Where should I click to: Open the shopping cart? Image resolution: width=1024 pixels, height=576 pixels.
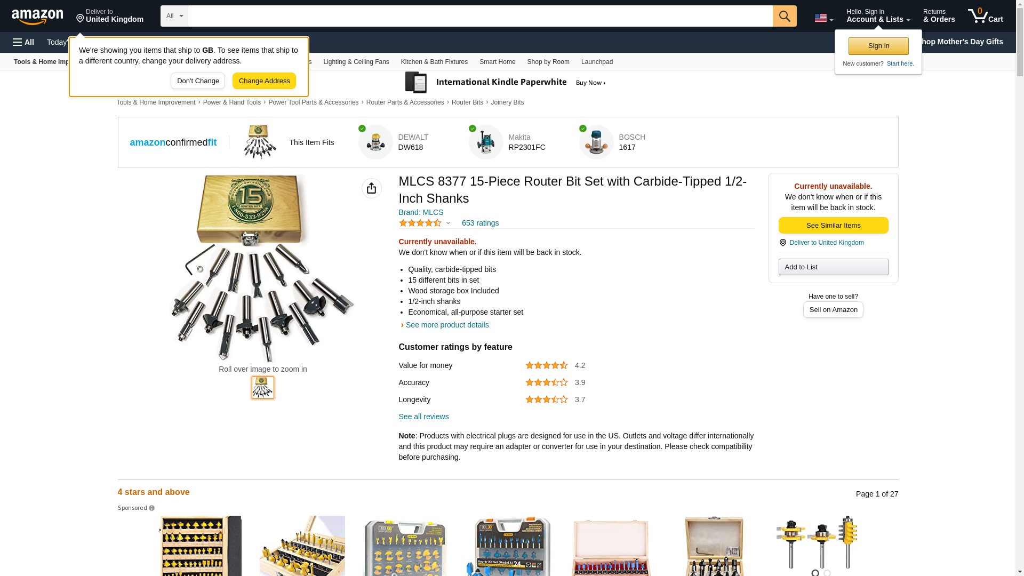(x=985, y=16)
